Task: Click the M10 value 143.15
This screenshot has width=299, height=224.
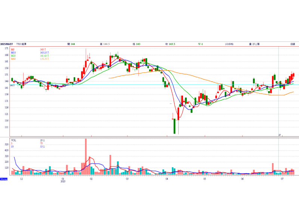Action: [44, 53]
